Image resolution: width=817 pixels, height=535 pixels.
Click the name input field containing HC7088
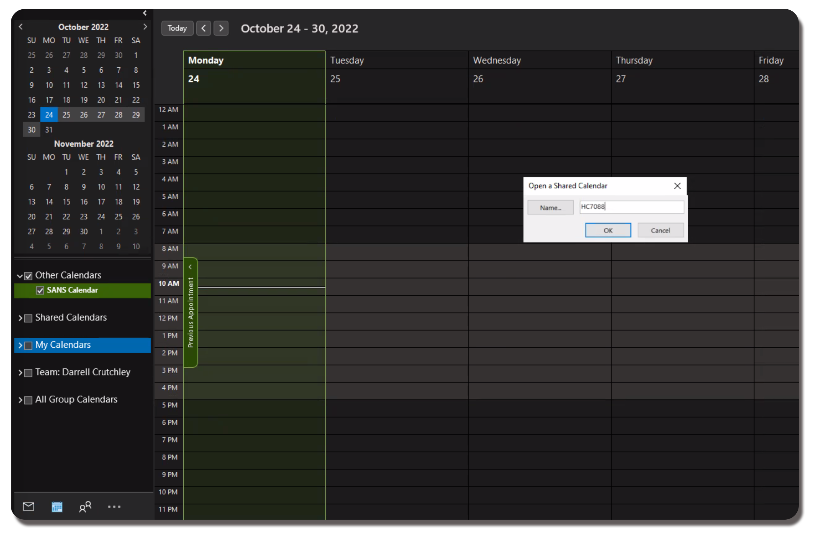631,207
